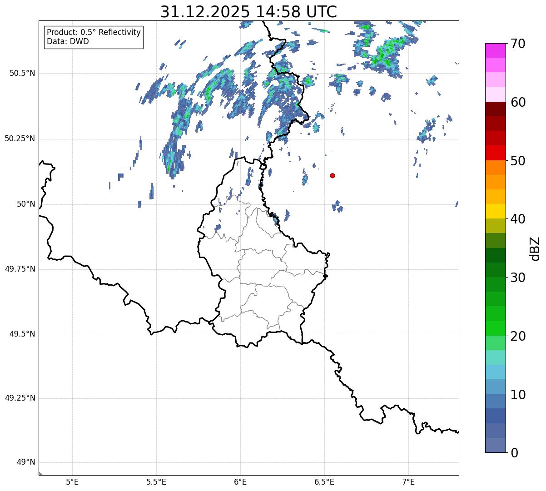Click the longitude label 6.5°E
Screen dimensions: 546x491
point(324,481)
